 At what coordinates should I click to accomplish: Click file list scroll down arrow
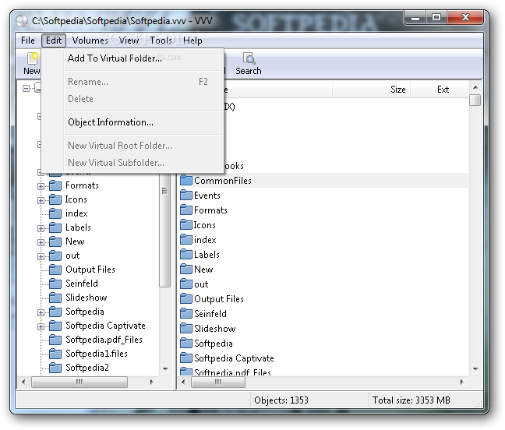pos(475,368)
